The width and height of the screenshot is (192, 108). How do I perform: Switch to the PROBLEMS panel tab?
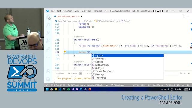click(x=72, y=73)
